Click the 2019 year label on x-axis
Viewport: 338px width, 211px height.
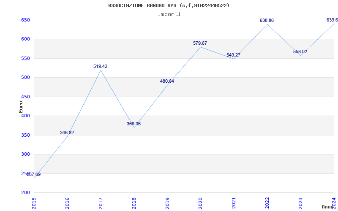point(167,203)
